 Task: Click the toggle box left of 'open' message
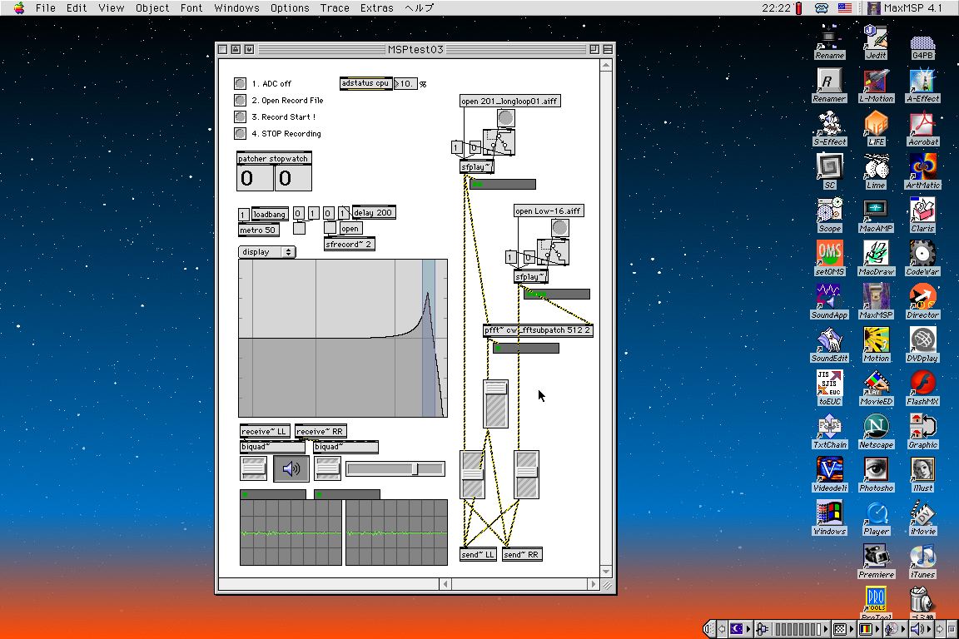pos(330,228)
